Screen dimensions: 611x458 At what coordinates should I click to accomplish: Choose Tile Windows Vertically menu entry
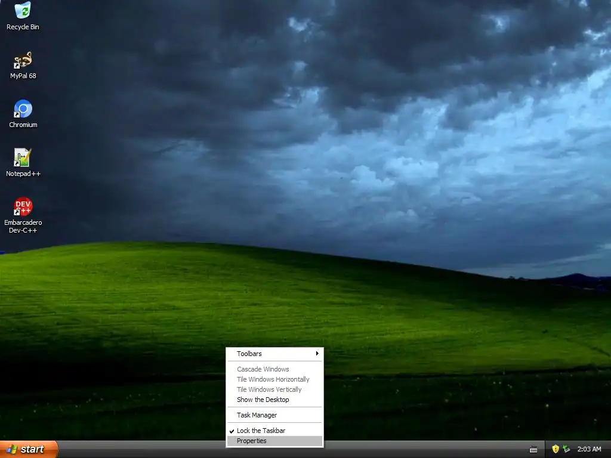tap(274, 389)
